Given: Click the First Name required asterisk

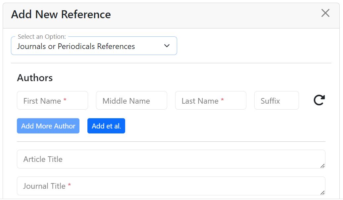Looking at the screenshot, I should coord(65,100).
